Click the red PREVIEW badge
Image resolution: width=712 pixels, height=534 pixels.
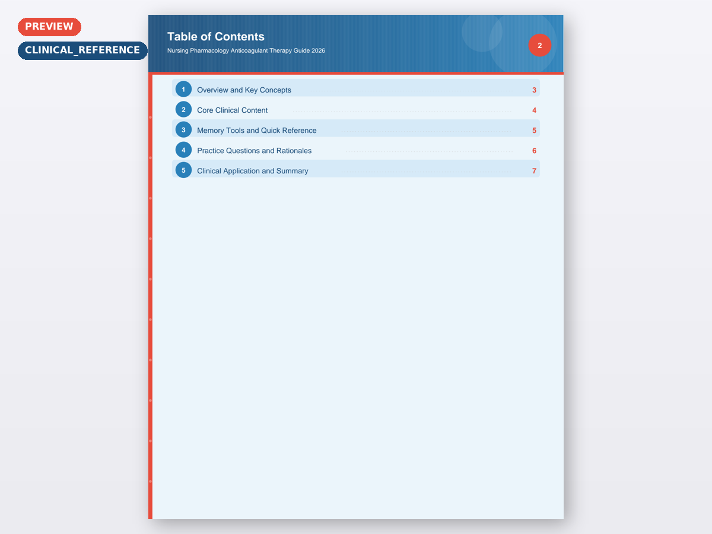49,27
